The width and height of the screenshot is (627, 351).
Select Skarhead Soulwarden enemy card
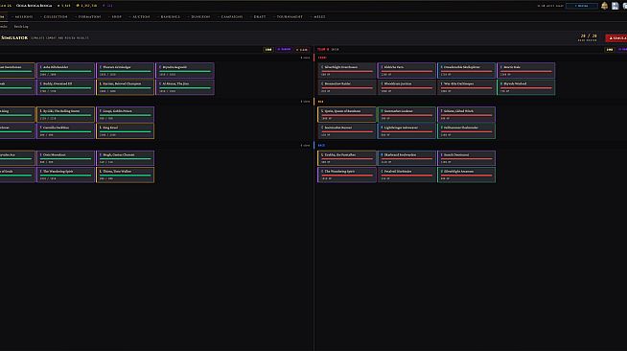(406, 158)
